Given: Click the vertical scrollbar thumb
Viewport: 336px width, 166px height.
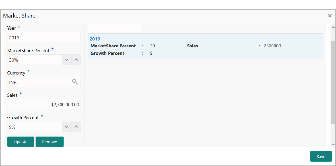Looking at the screenshot, I should pos(333,82).
